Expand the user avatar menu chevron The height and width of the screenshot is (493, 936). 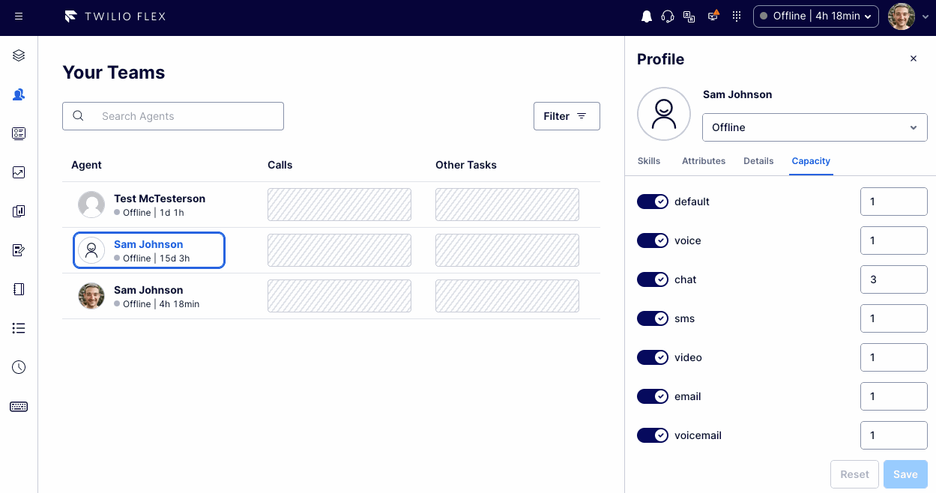[926, 17]
